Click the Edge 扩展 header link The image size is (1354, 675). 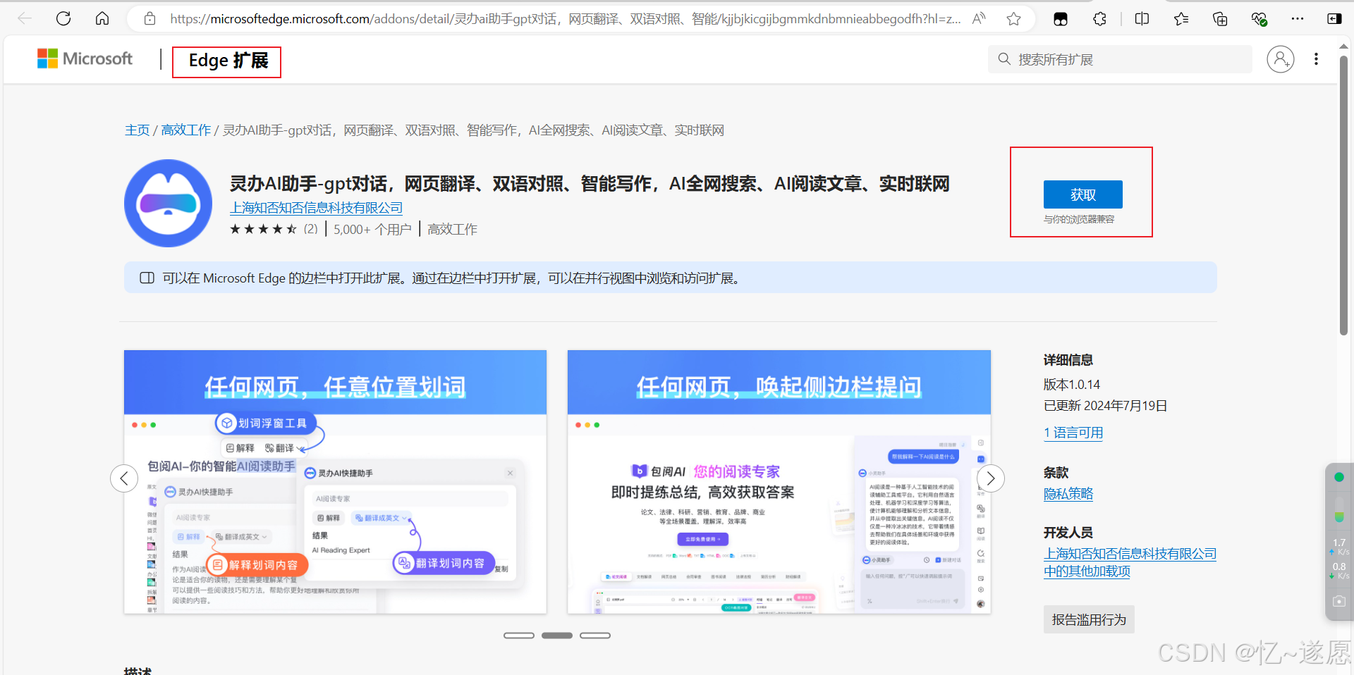point(228,61)
